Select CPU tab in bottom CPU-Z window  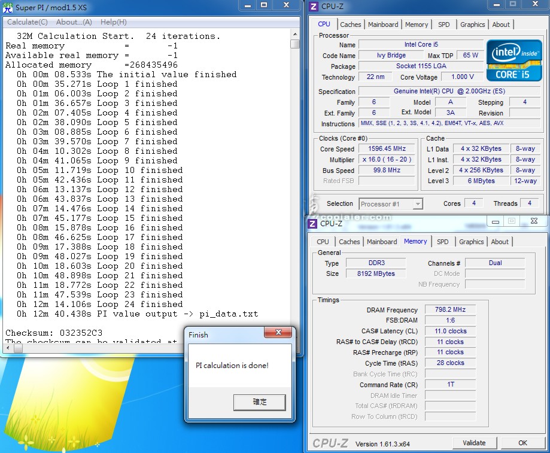pos(323,242)
